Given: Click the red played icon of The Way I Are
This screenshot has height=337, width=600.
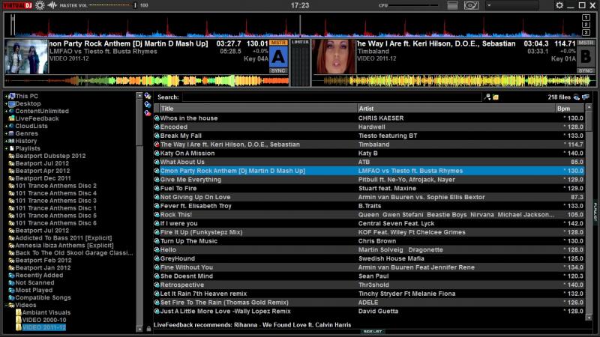Looking at the screenshot, I should [157, 145].
